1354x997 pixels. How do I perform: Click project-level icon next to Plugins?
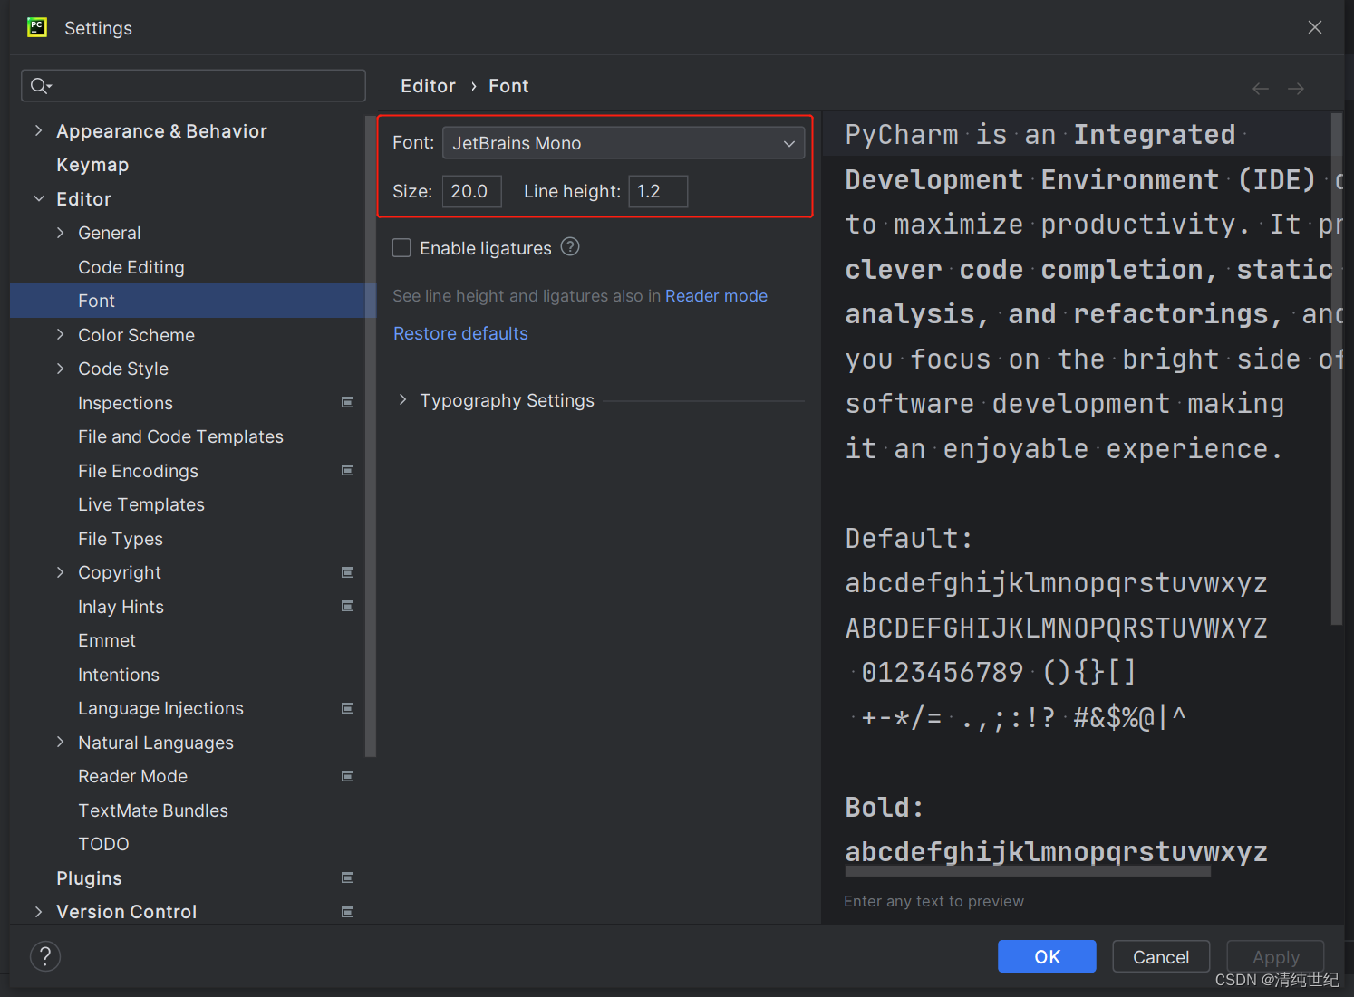(x=347, y=877)
